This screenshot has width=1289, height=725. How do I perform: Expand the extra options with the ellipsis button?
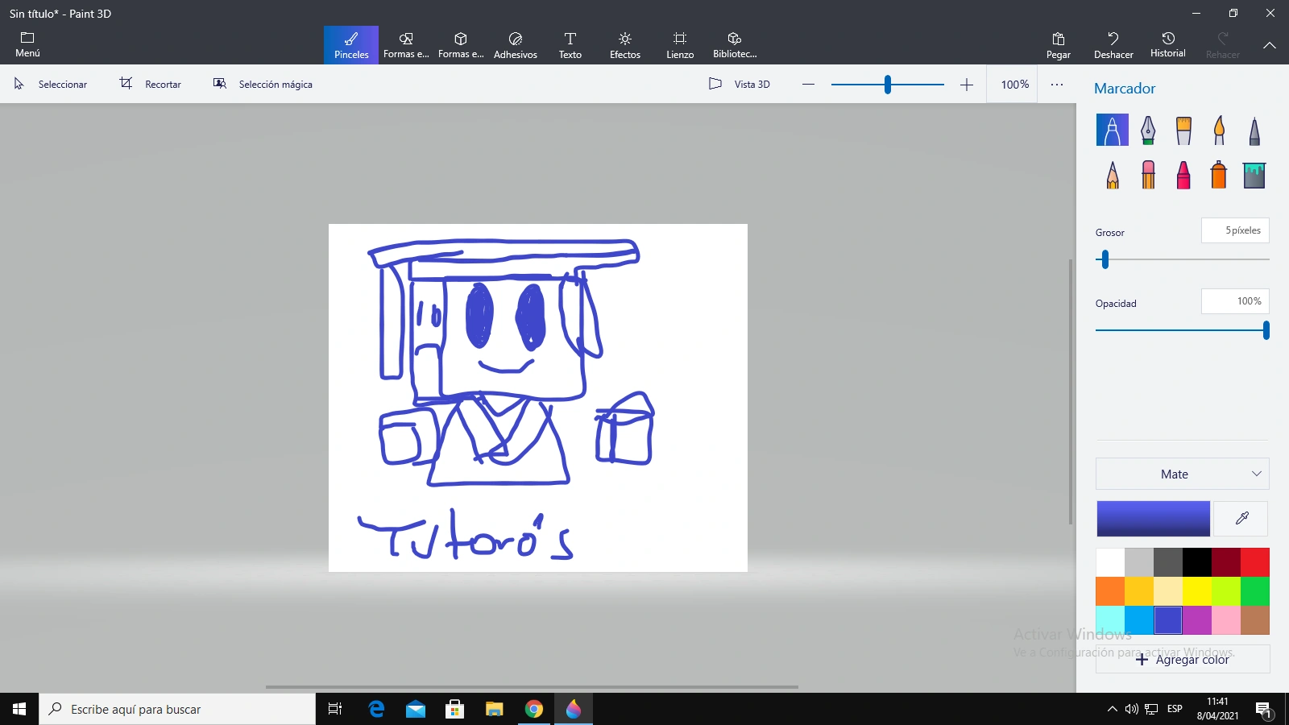point(1057,84)
